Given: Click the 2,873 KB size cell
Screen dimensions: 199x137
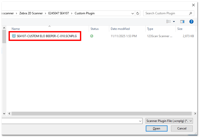Looking at the screenshot, I should (x=188, y=36).
